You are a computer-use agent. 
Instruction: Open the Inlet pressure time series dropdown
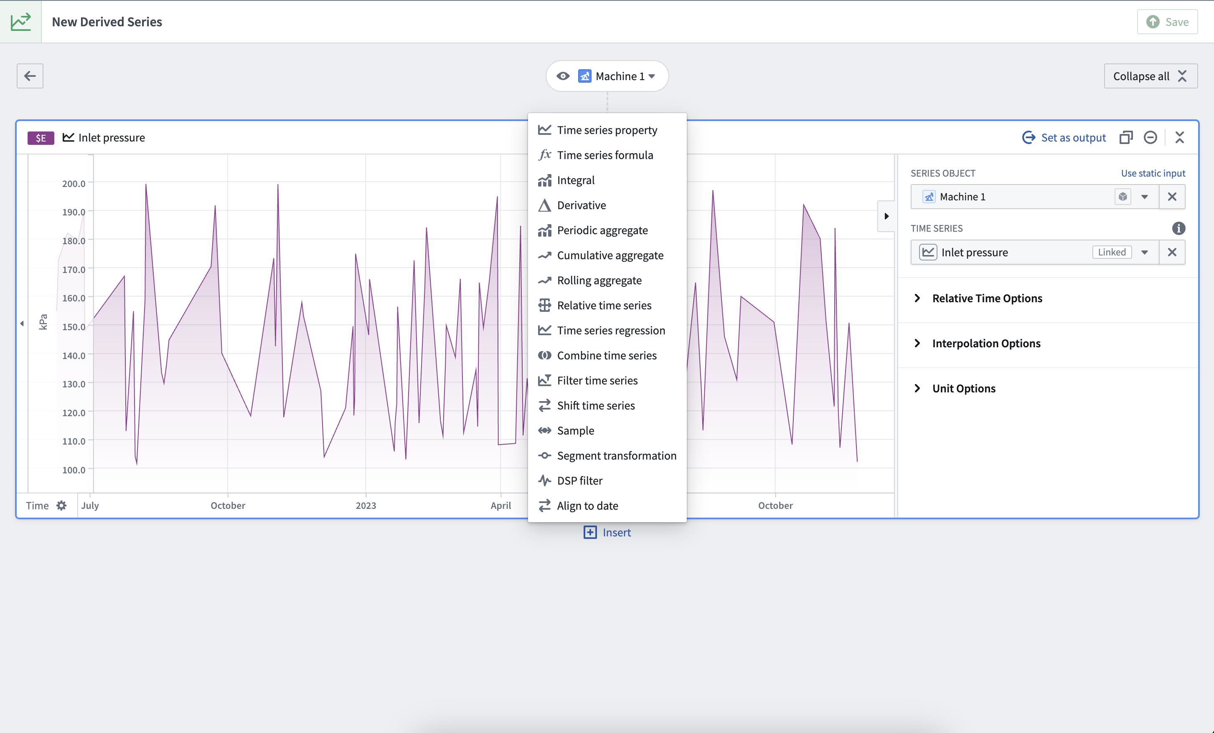click(1145, 253)
